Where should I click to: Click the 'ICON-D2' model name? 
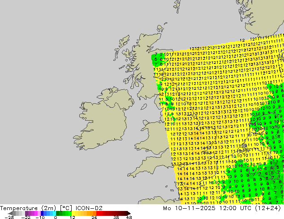(x=89, y=208)
